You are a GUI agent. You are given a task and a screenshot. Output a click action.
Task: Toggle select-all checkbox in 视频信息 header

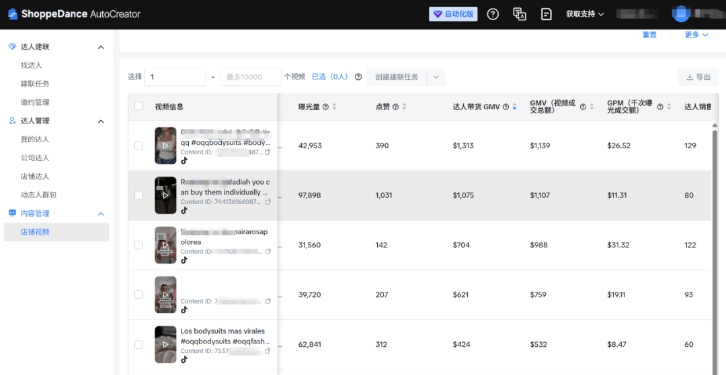[138, 106]
